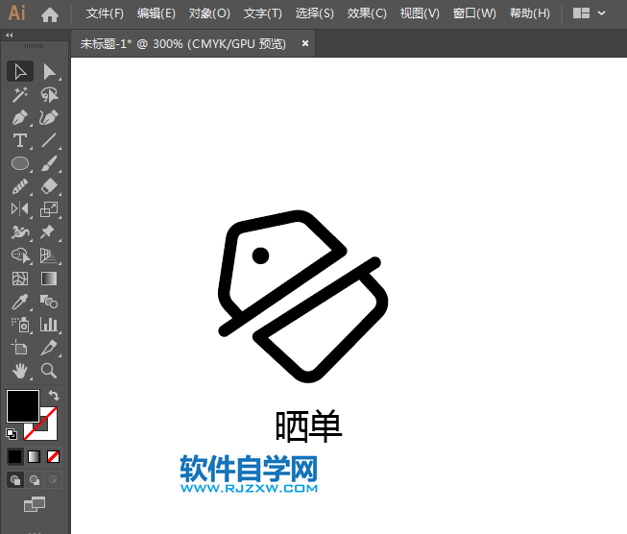Select the Artboard tool

point(20,348)
